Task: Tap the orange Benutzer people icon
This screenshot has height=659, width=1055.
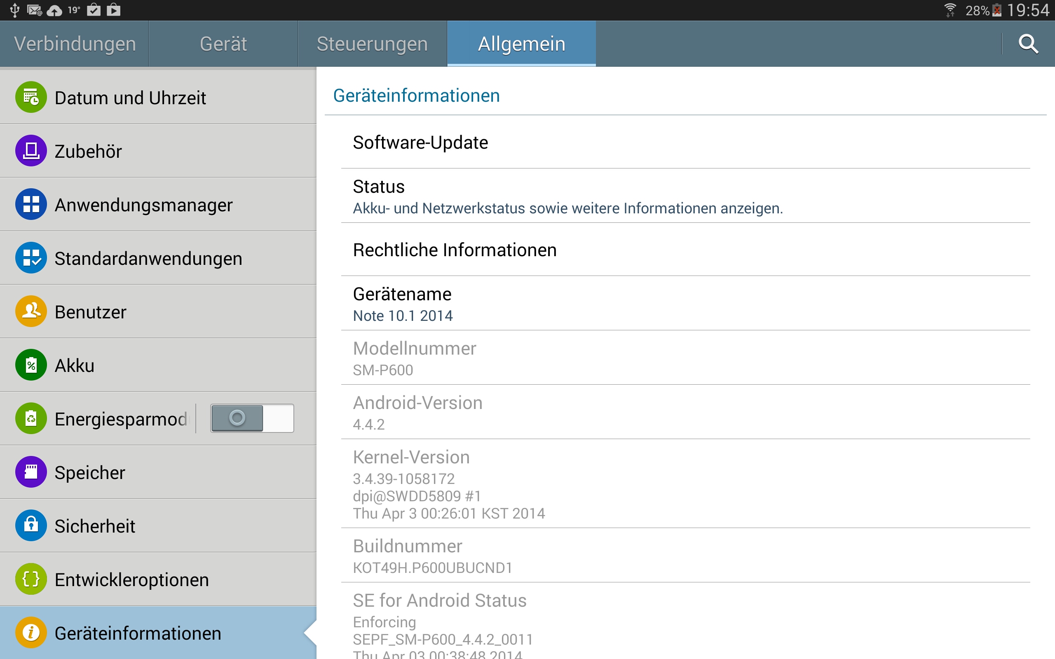Action: click(x=31, y=312)
